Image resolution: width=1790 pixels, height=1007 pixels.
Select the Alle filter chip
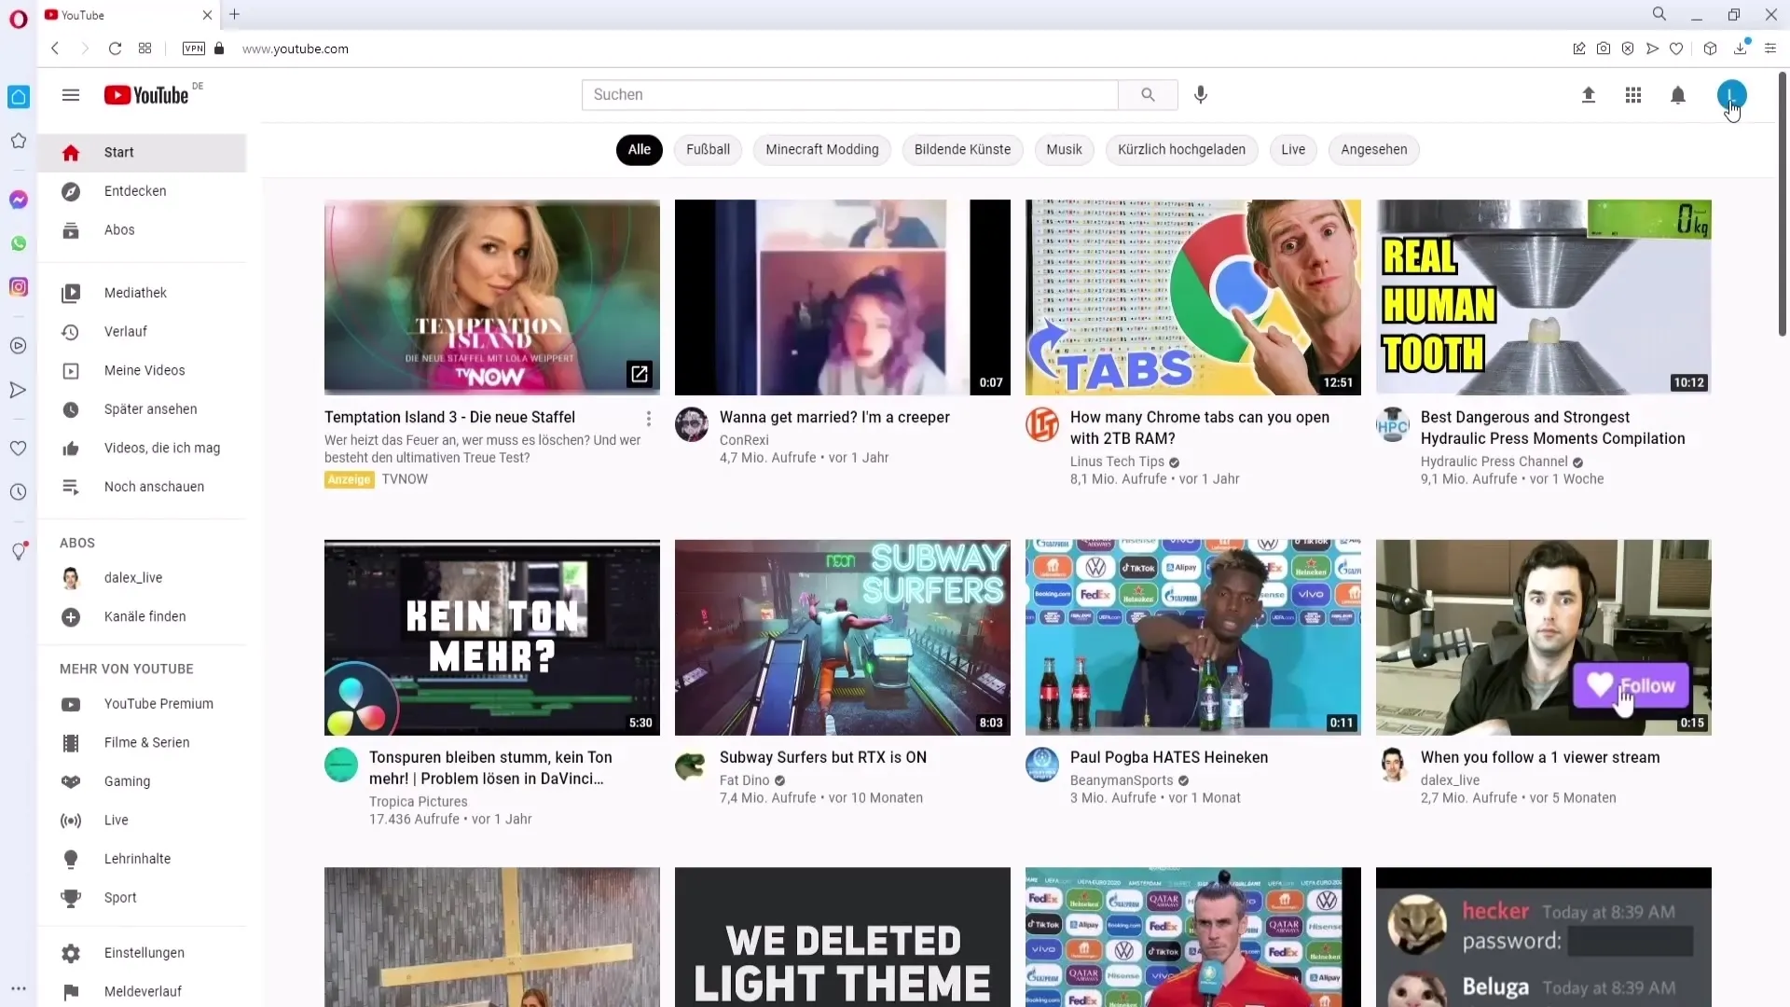pyautogui.click(x=640, y=149)
